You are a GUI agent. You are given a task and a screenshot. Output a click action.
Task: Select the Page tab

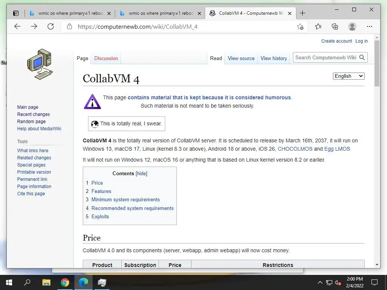point(82,59)
